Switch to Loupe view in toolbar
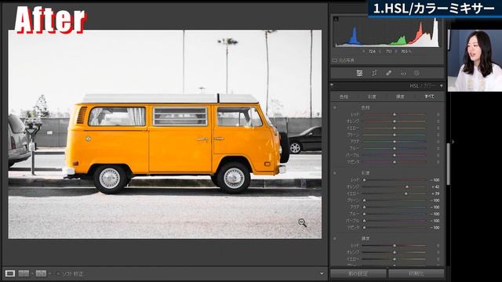 (10, 273)
